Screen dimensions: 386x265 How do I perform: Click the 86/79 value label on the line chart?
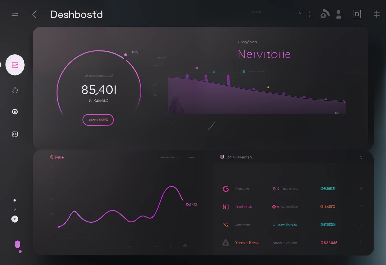click(x=191, y=205)
